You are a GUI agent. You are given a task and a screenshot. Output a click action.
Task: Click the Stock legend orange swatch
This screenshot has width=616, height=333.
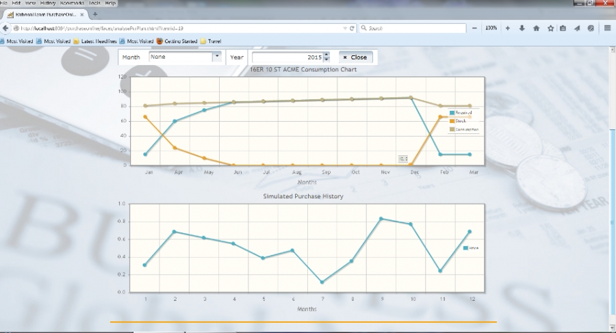(452, 120)
